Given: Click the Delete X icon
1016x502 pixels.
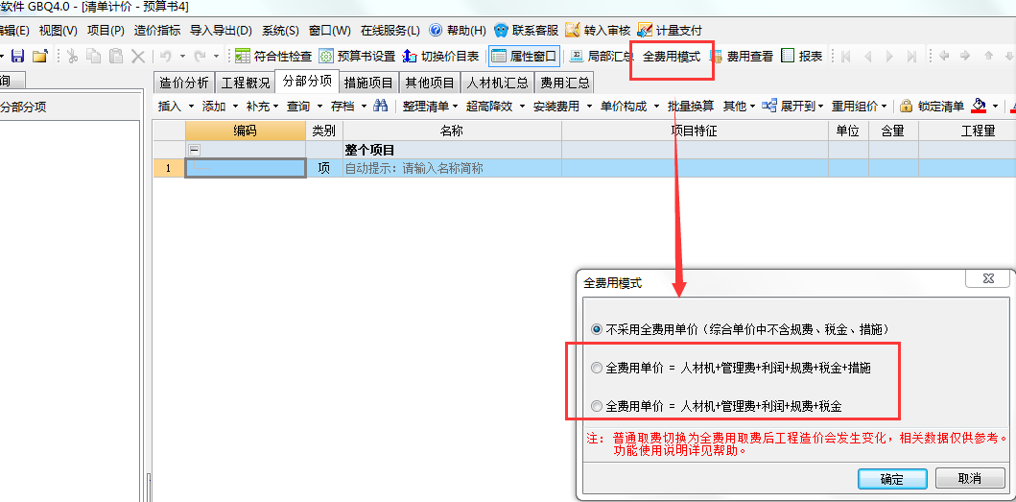Looking at the screenshot, I should (x=138, y=57).
